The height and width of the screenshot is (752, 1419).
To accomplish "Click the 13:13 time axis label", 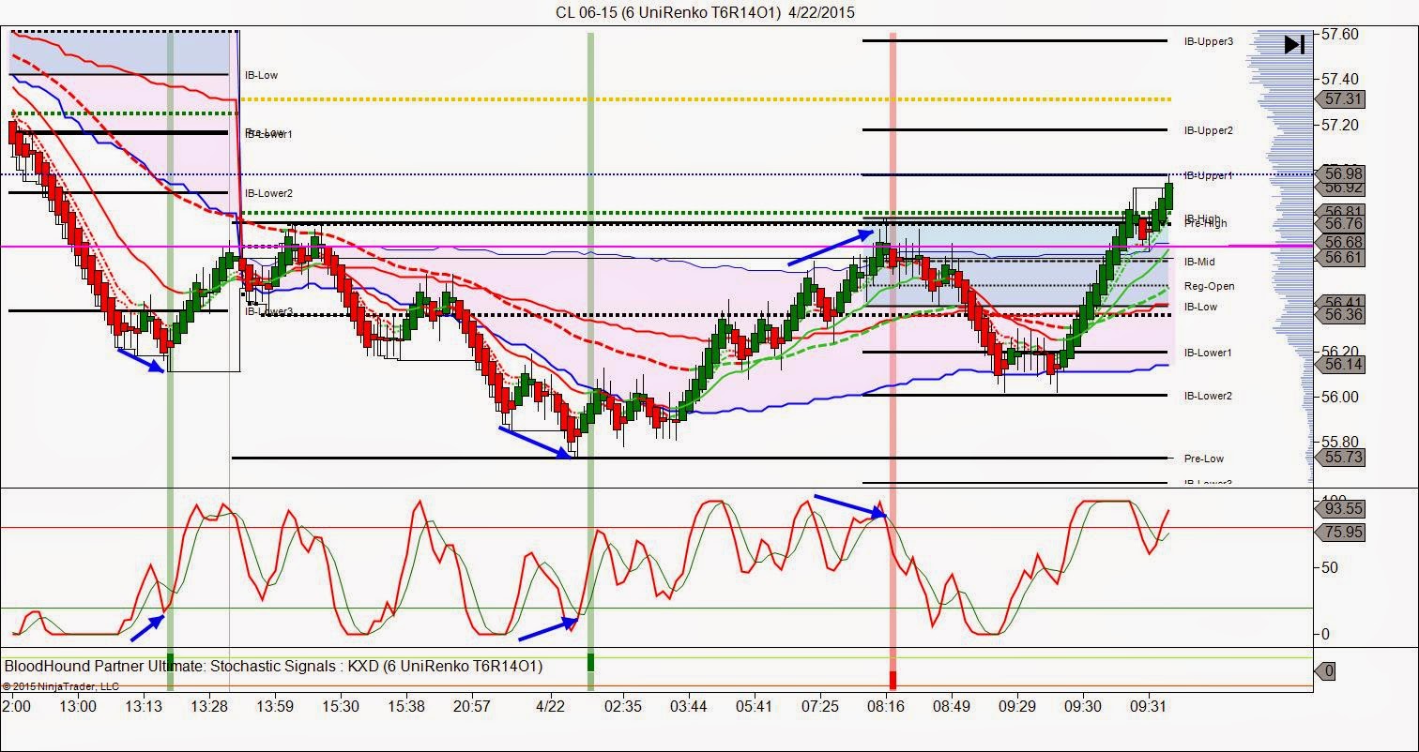I will [144, 706].
